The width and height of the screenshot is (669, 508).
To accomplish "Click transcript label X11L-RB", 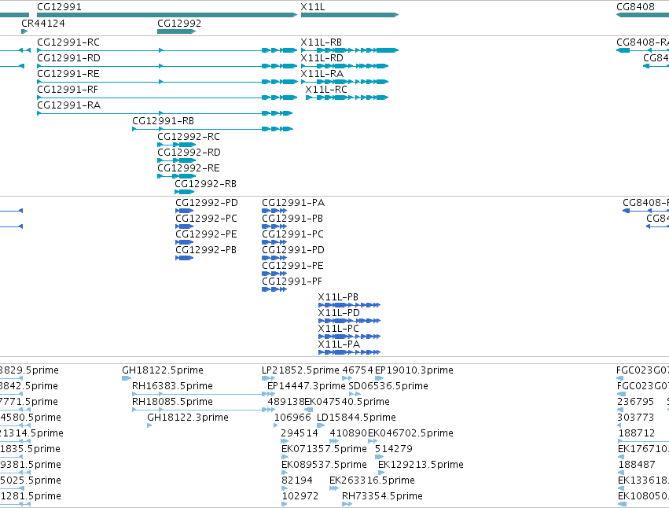I will (322, 42).
